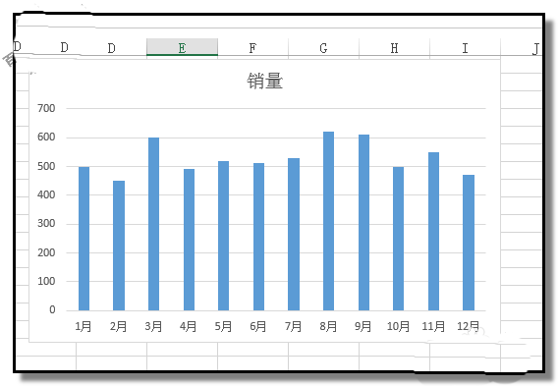Click the 0 value axis label
Image resolution: width=558 pixels, height=386 pixels.
52,309
